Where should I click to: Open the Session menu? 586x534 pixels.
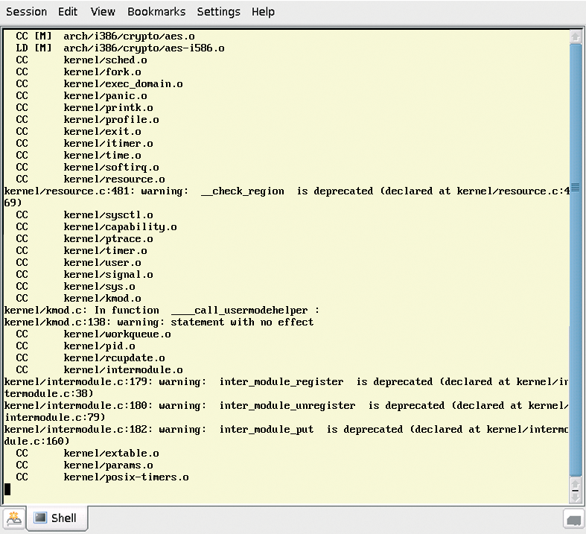[x=27, y=12]
